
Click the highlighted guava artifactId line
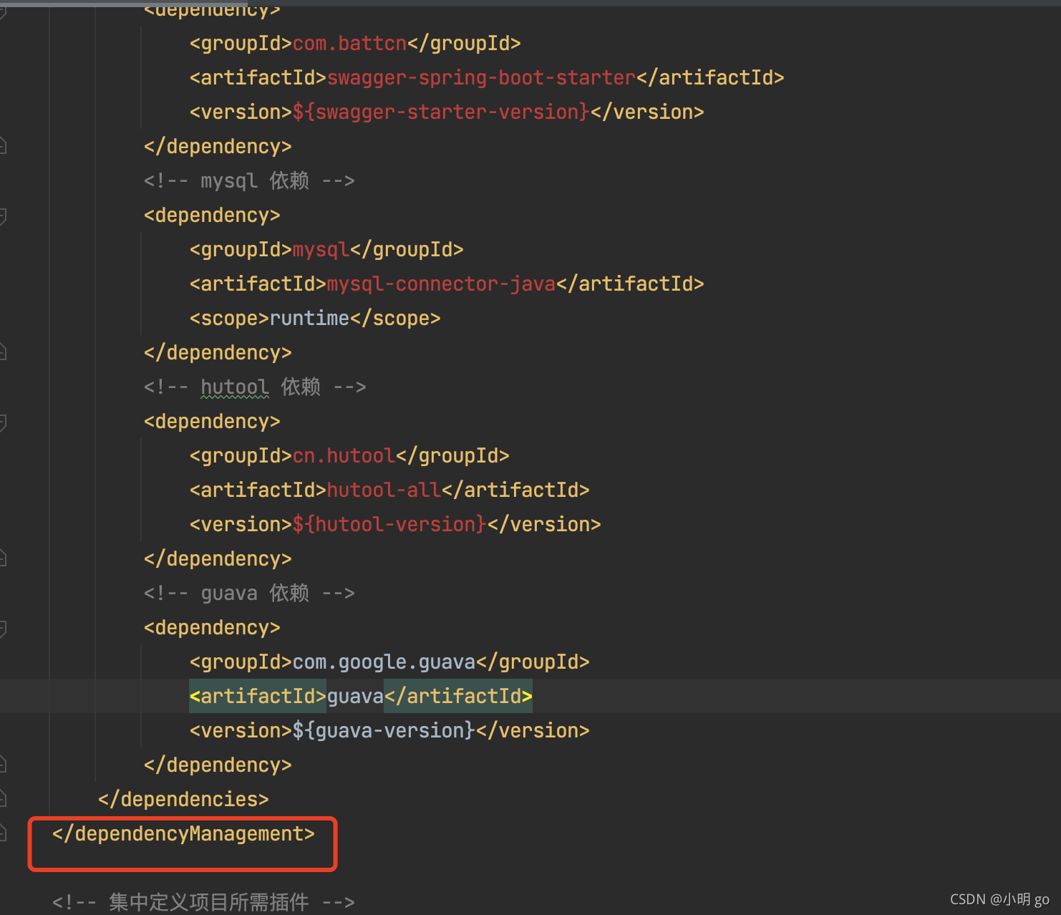coord(361,696)
